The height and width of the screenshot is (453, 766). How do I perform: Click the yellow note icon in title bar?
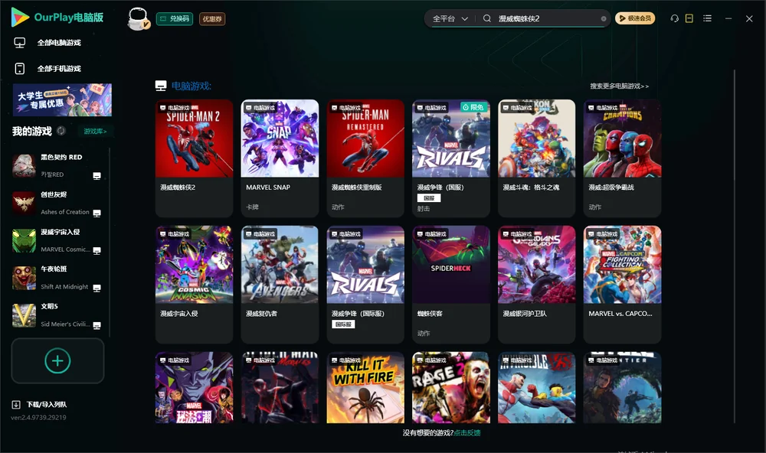[x=689, y=18]
